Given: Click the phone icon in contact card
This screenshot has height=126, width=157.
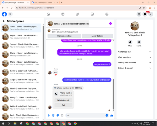Looking at the screenshot, I should tap(56, 94).
